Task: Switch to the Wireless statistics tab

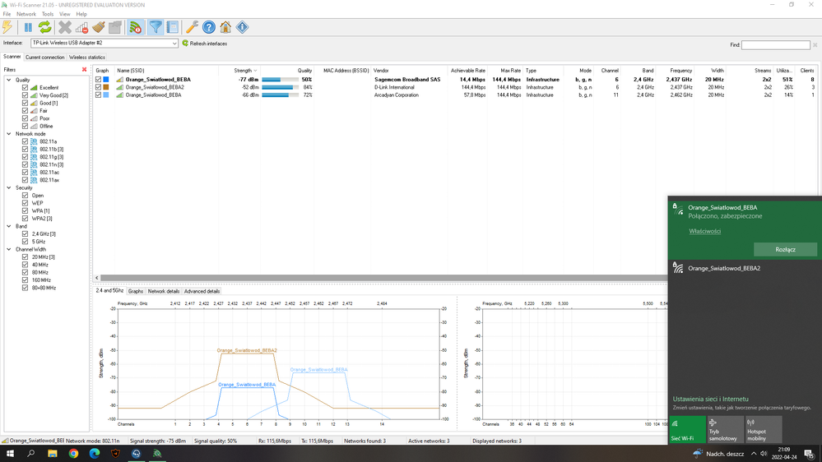Action: [87, 58]
